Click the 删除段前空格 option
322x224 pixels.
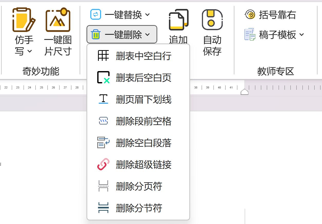(x=143, y=121)
